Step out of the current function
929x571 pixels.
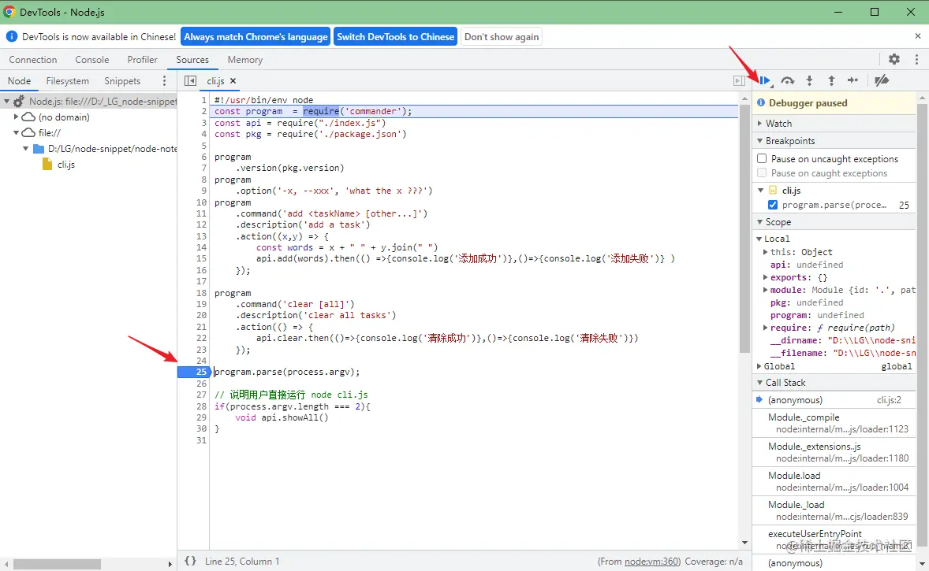click(x=831, y=80)
